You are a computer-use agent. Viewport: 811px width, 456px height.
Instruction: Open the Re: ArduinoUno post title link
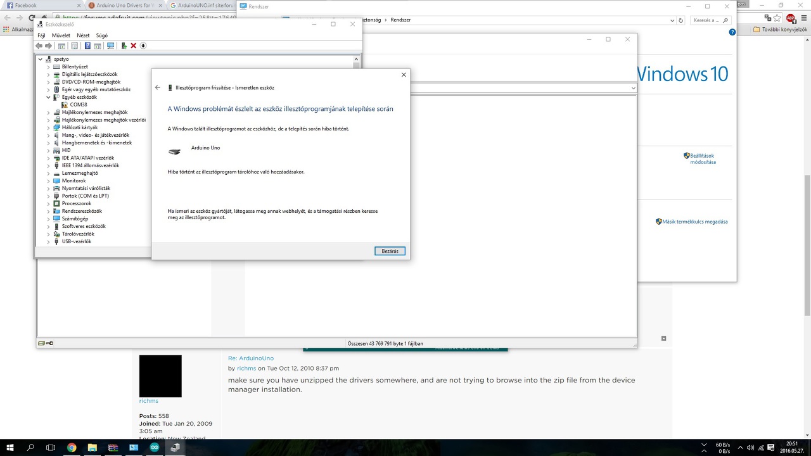[251, 358]
